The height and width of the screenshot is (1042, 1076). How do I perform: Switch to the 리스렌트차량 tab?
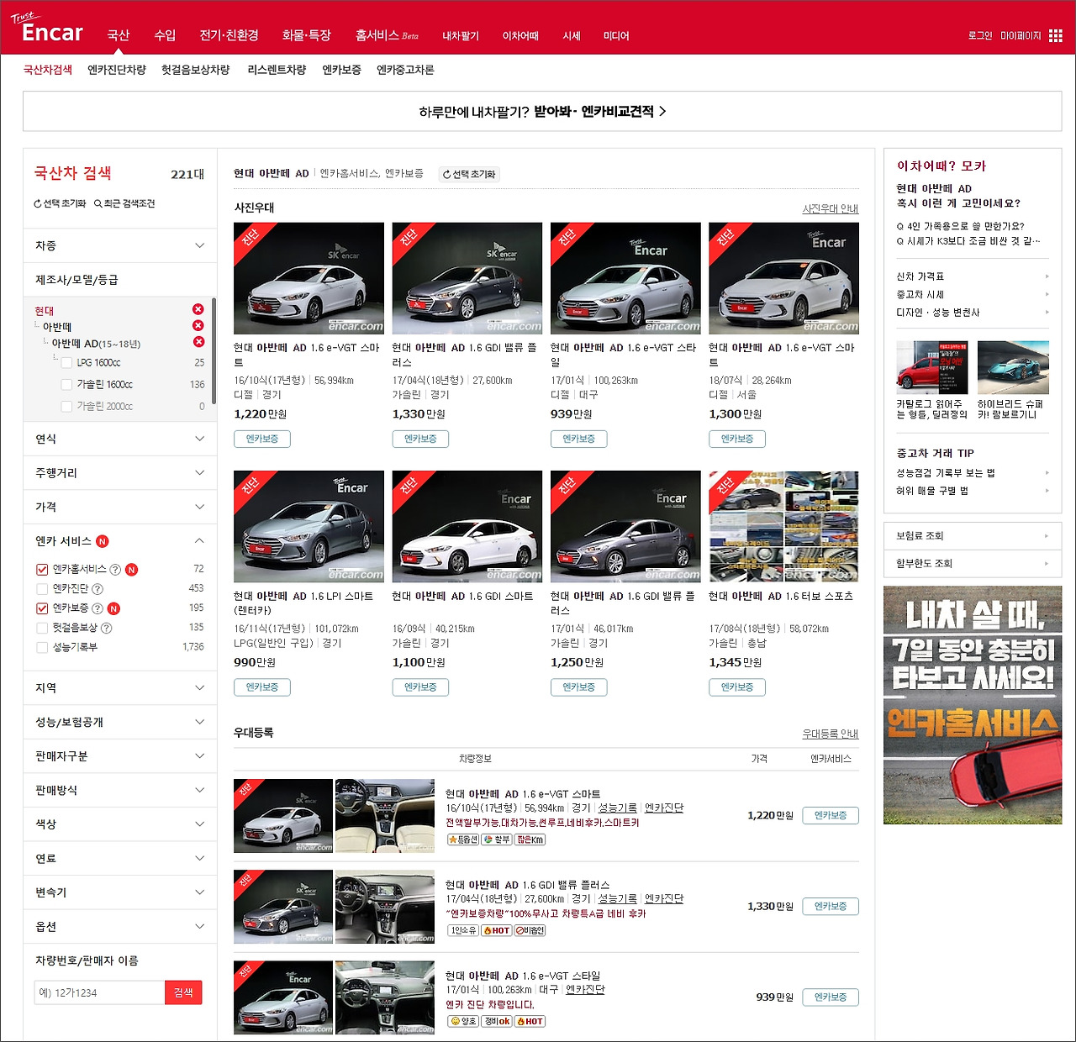click(277, 70)
